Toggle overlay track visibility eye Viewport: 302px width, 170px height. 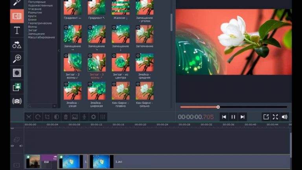pyautogui.click(x=12, y=146)
